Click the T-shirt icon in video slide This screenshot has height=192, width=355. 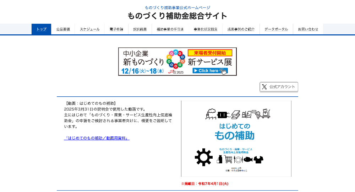point(258,159)
